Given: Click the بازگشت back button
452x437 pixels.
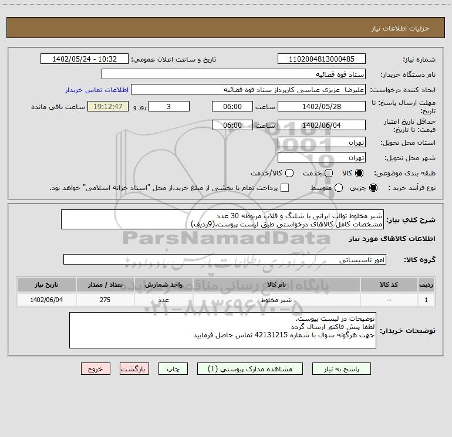Looking at the screenshot, I should (134, 369).
